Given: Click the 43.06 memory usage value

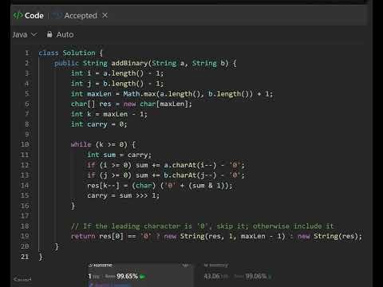Looking at the screenshot, I should pyautogui.click(x=211, y=276).
